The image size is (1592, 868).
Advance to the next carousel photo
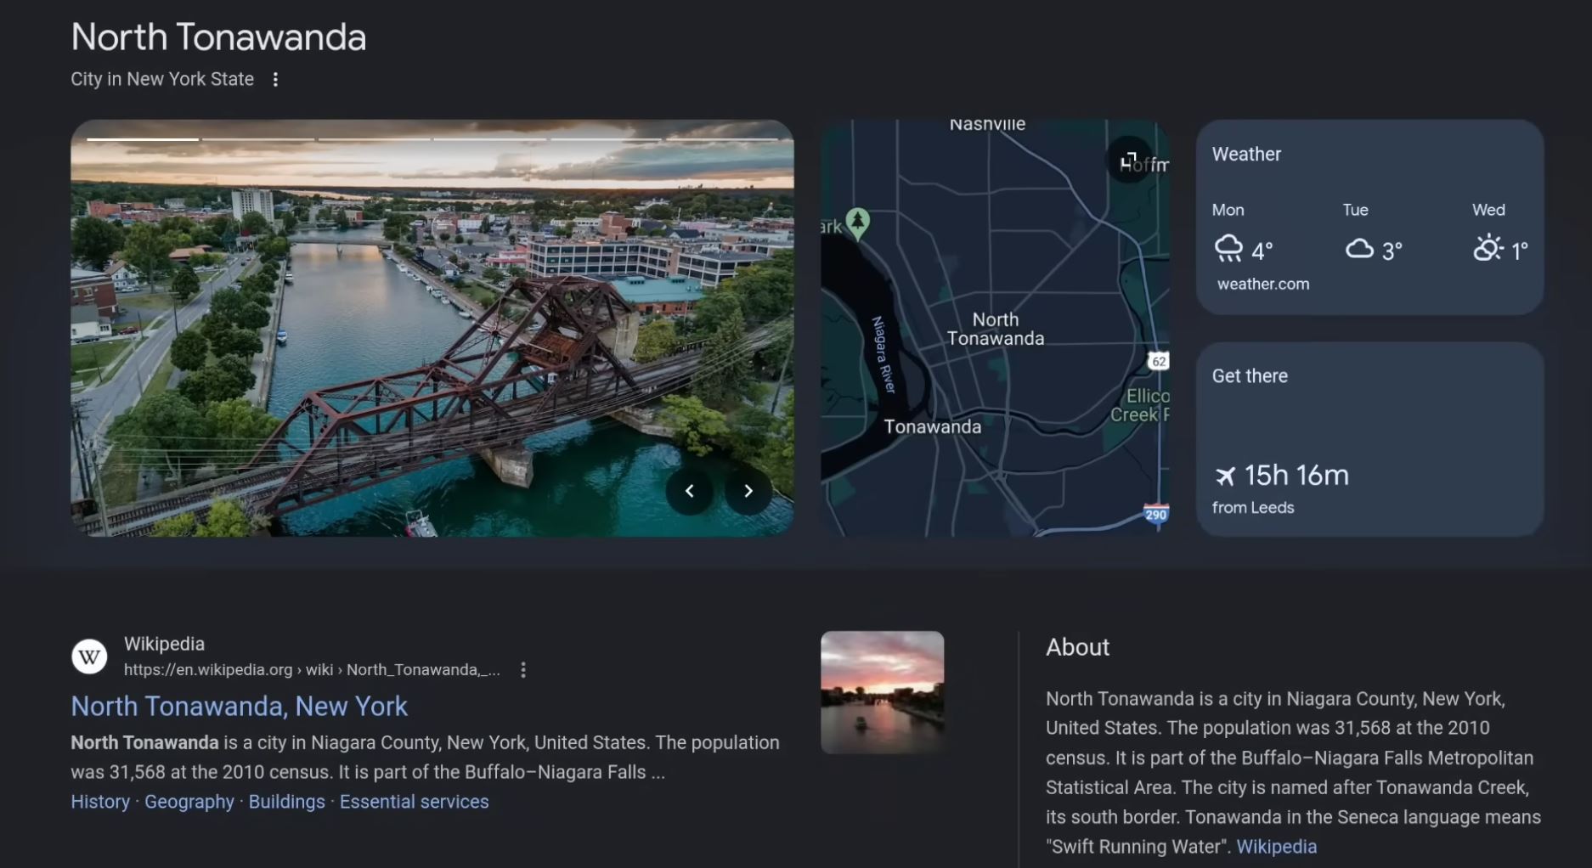pyautogui.click(x=748, y=491)
